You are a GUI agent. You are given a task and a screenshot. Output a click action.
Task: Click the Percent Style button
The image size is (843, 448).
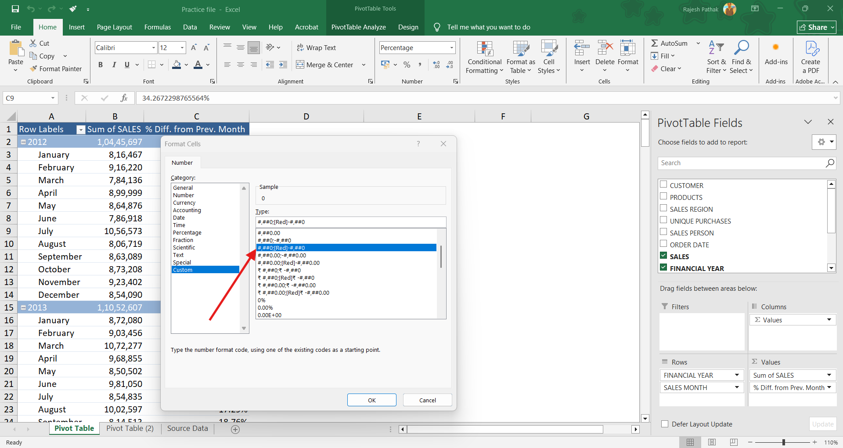coord(407,65)
